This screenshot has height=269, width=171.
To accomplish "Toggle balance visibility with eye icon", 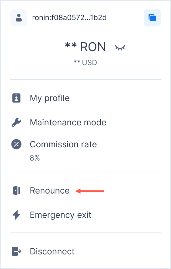I will tap(120, 47).
